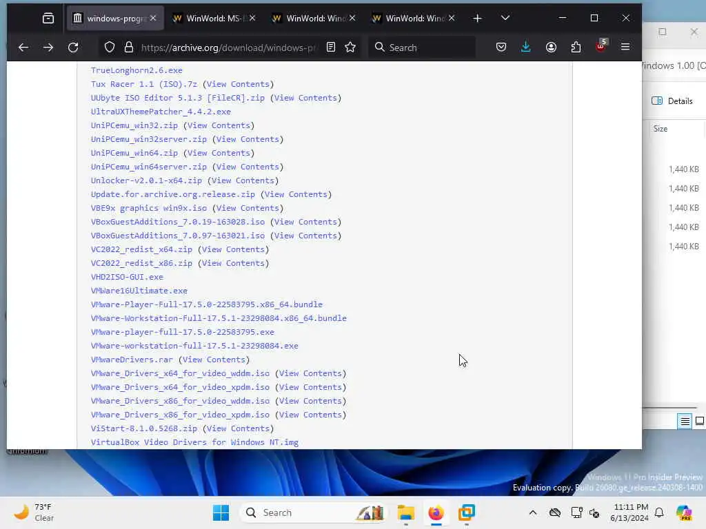The height and width of the screenshot is (529, 706).
Task: Select the windows-progr archive tab
Action: click(115, 18)
